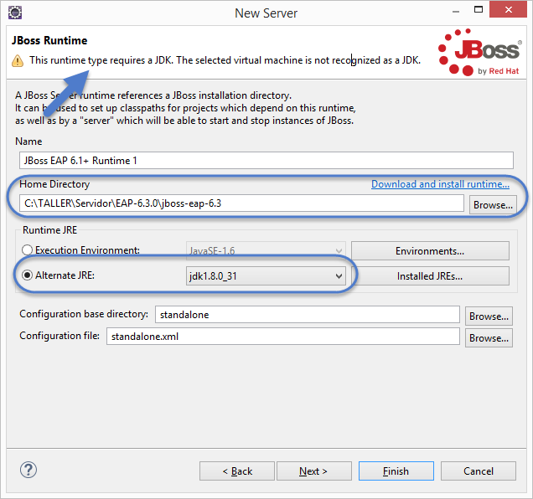Screen dimensions: 533x499
Task: Go to the previous page with Back
Action: [237, 471]
